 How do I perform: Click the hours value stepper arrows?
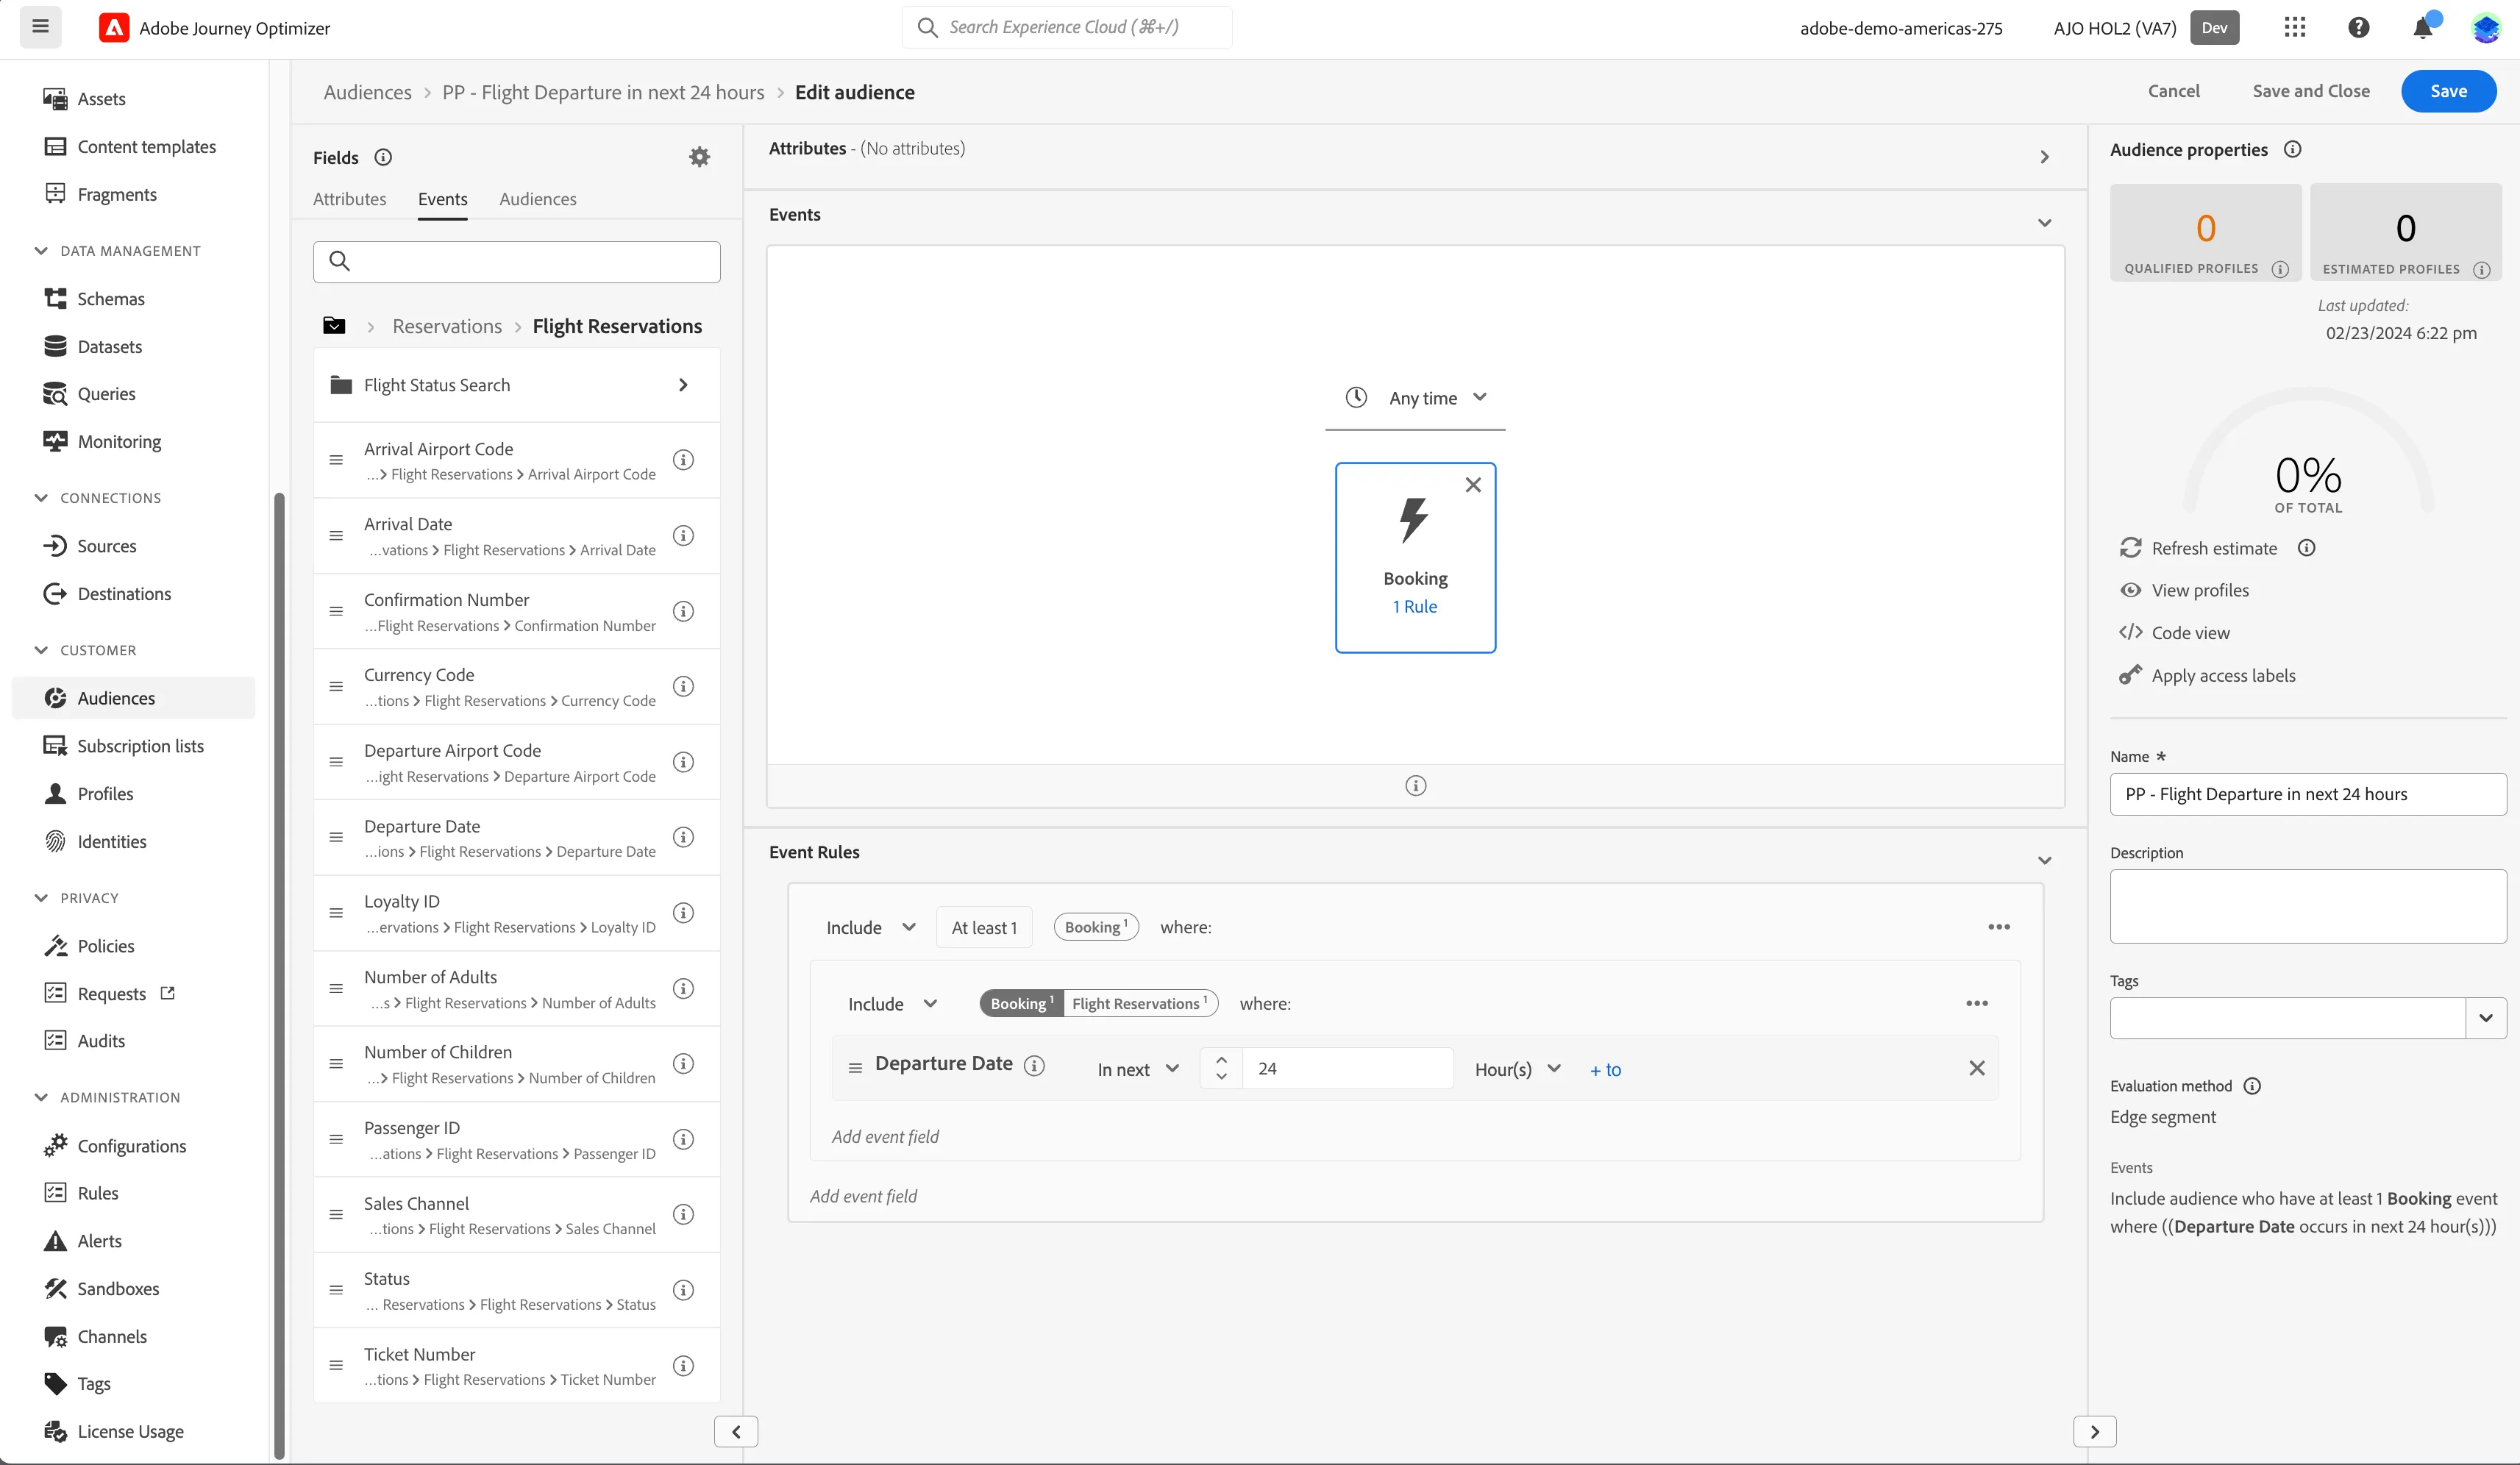point(1221,1068)
